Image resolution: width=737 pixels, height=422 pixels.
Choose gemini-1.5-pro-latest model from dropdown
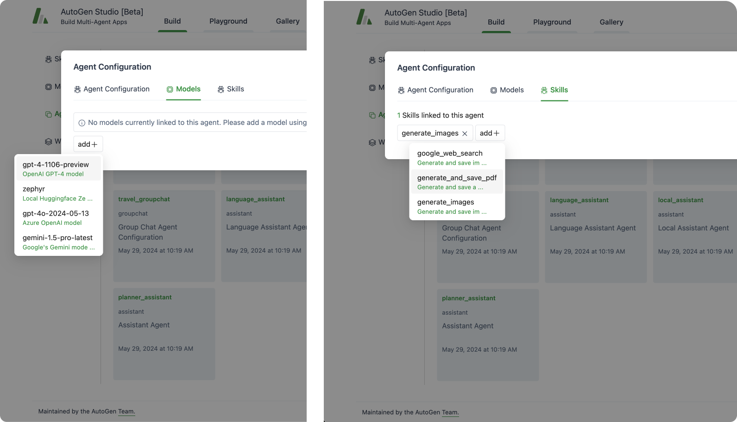coord(59,242)
